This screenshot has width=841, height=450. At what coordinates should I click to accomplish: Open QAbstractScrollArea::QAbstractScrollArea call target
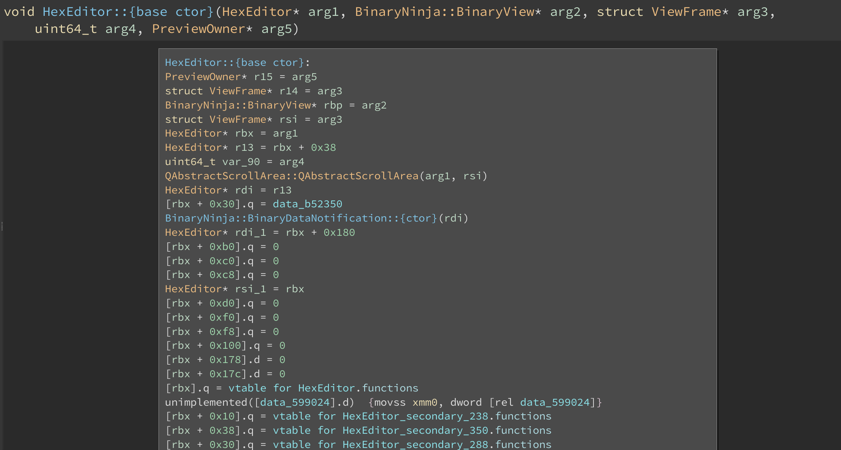point(291,176)
